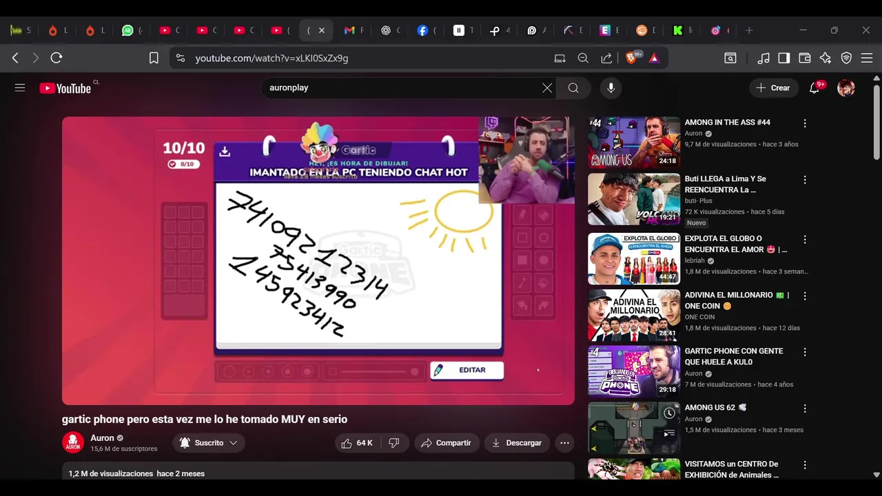Viewport: 882px width, 496px height.
Task: Open Auron channel avatar below video
Action: click(73, 443)
